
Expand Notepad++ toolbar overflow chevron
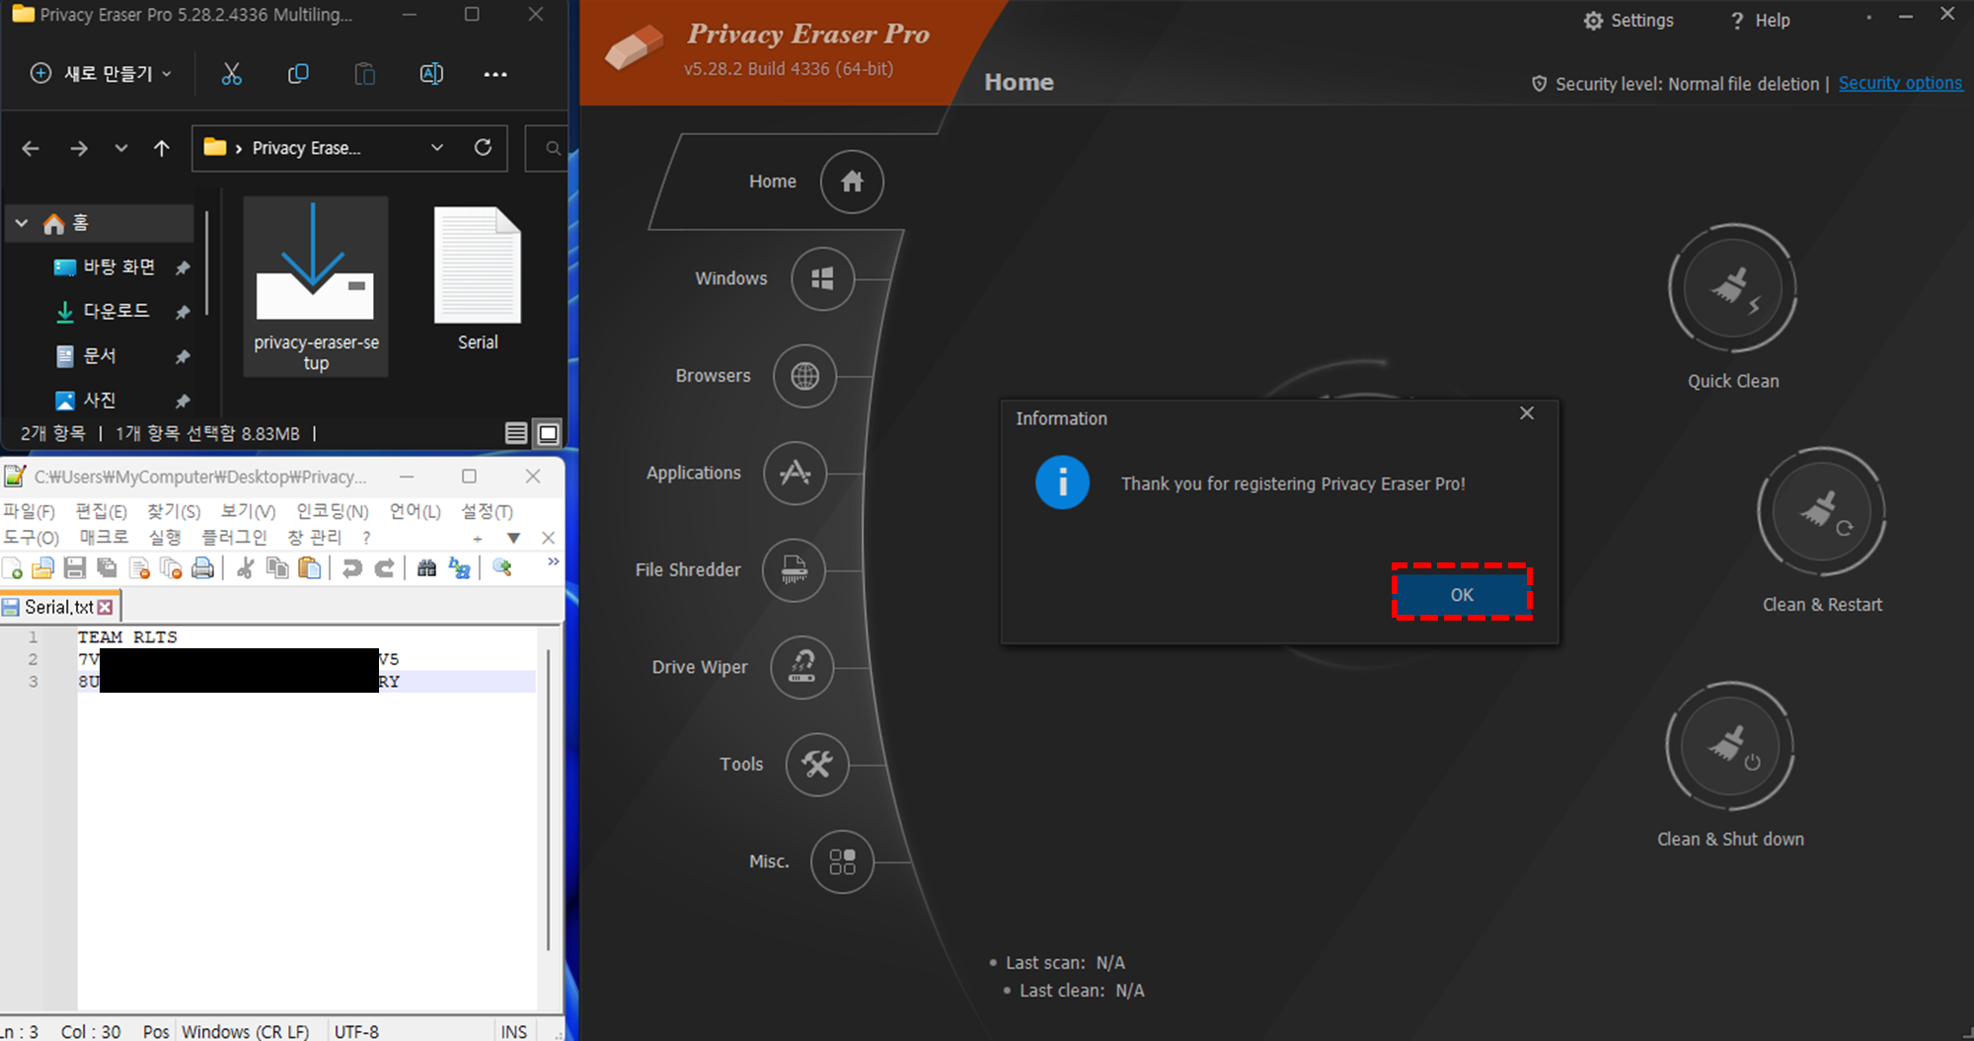553,561
